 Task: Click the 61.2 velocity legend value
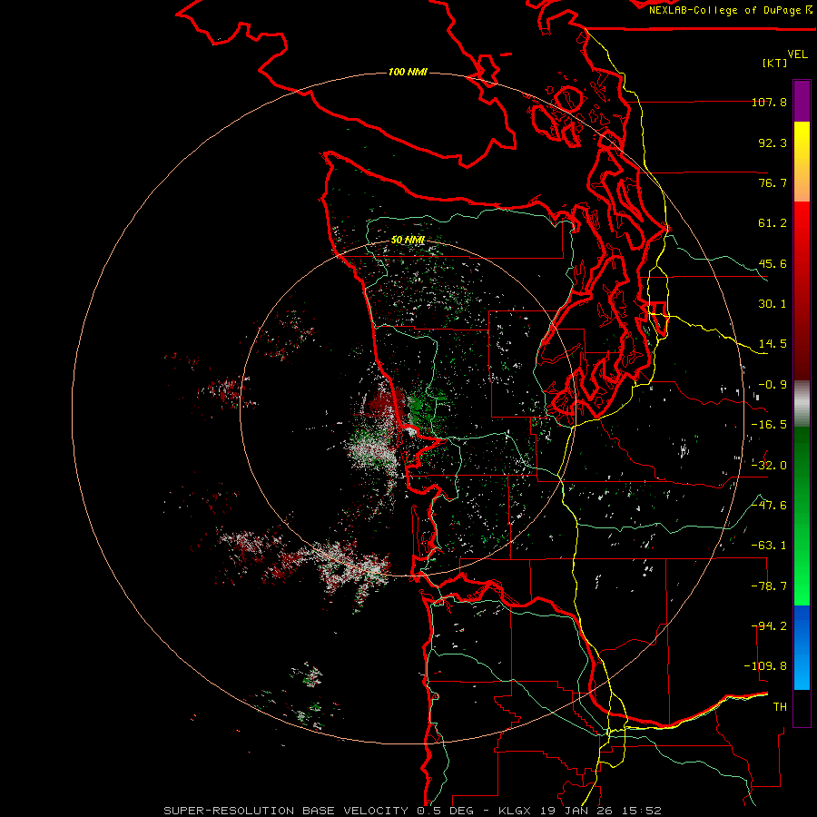click(773, 223)
